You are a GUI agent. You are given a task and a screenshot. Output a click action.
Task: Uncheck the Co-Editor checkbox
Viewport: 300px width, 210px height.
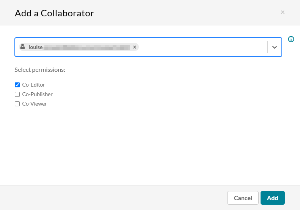(x=17, y=85)
